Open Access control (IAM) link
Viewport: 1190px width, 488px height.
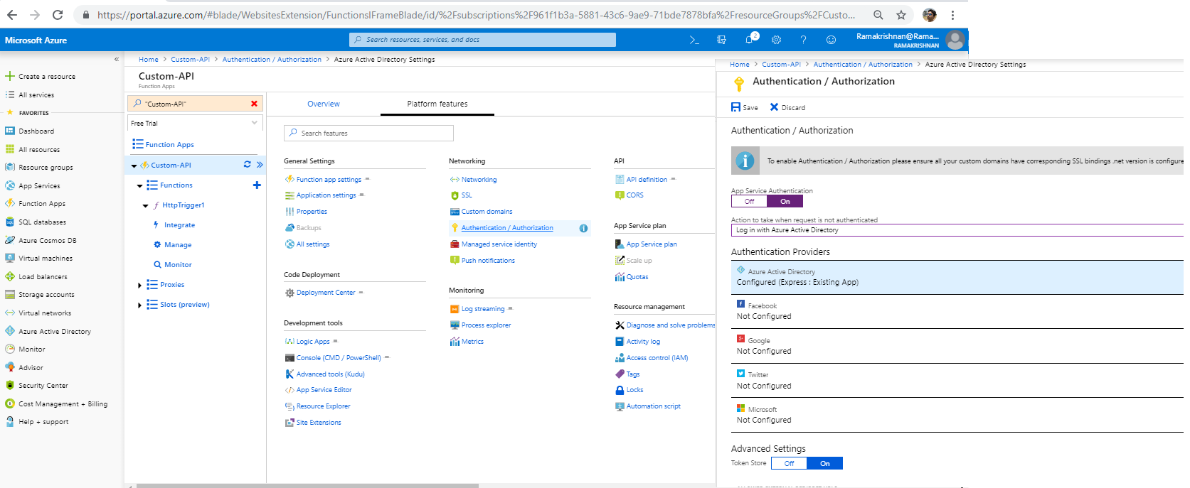[657, 358]
